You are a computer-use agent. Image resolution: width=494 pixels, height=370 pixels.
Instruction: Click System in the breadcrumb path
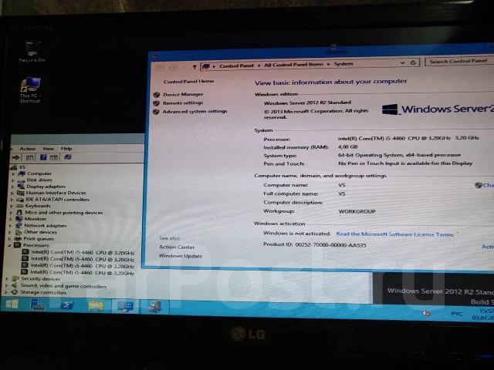(343, 64)
